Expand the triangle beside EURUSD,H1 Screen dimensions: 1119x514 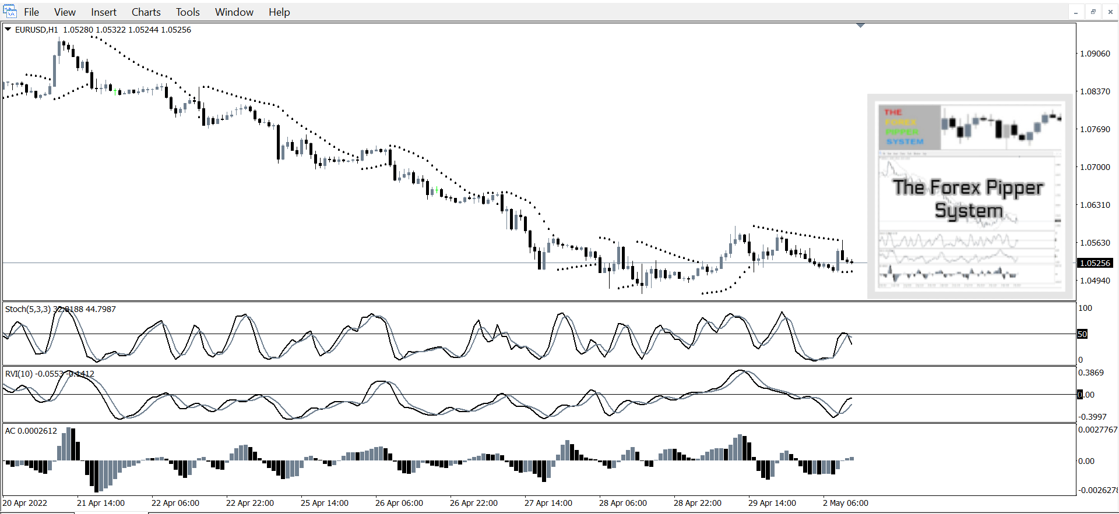click(x=8, y=29)
